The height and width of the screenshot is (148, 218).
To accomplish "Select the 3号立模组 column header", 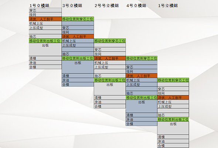I will coord(72,6).
